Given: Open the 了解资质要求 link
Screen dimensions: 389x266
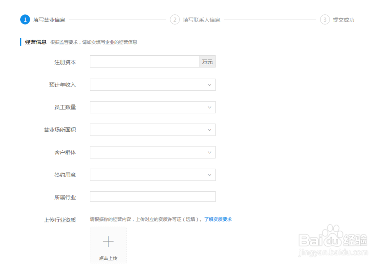Looking at the screenshot, I should (x=217, y=219).
